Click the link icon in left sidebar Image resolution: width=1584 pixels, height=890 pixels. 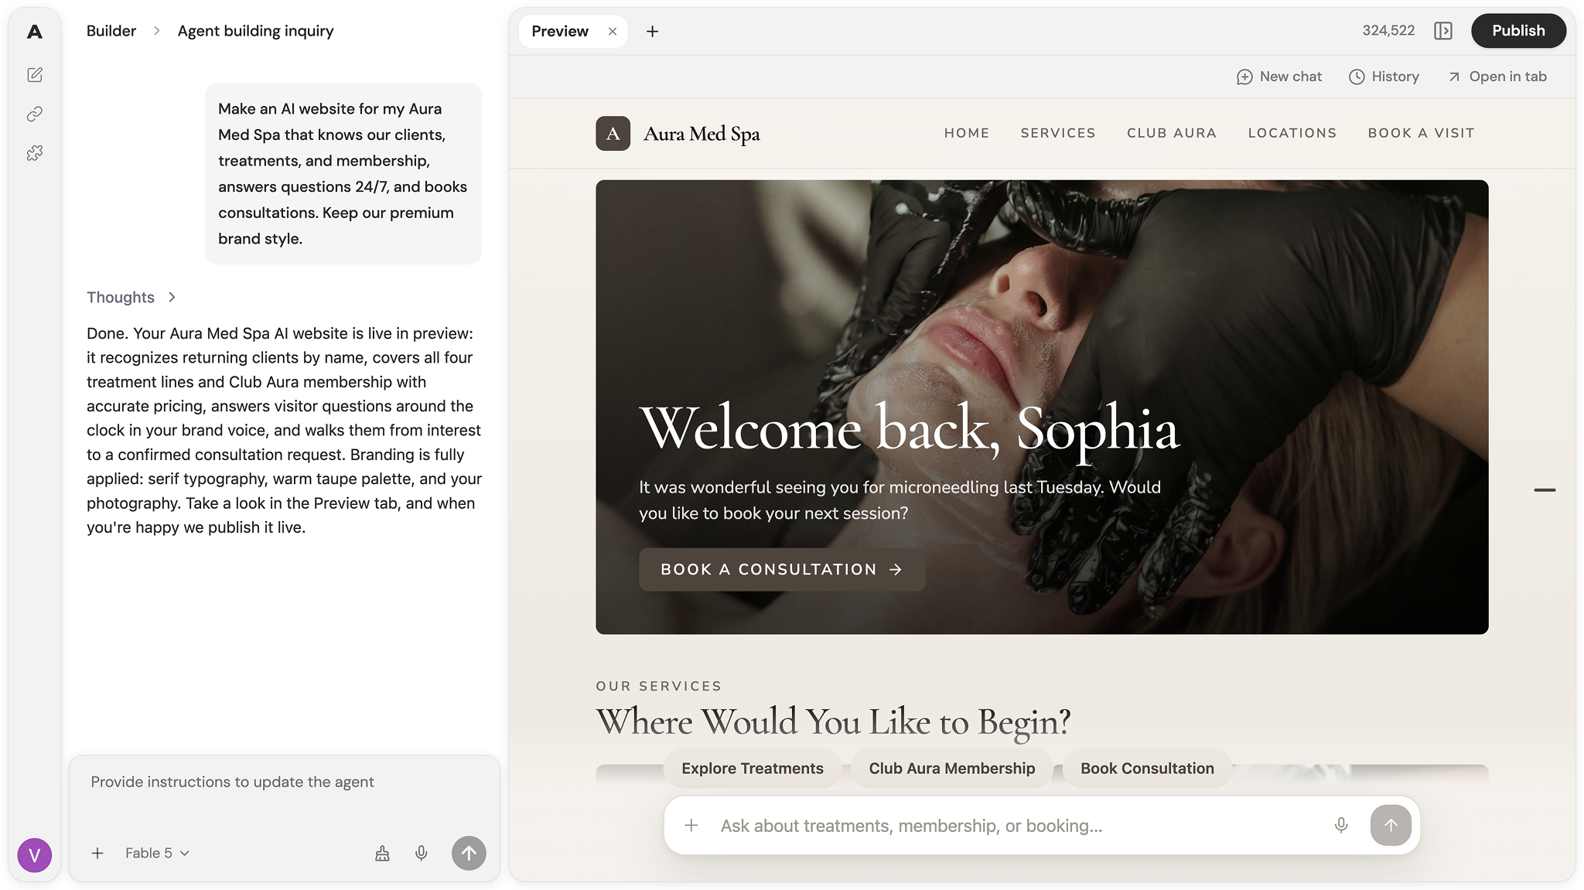tap(35, 114)
